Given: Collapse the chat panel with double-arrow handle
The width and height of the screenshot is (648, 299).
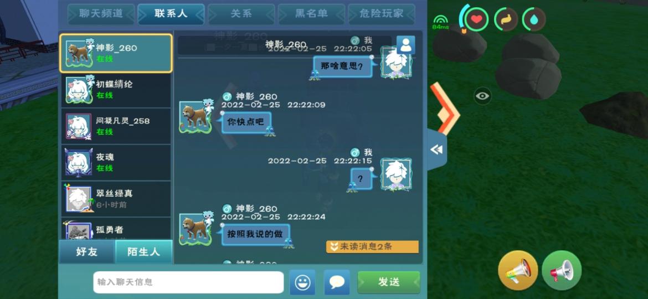Looking at the screenshot, I should coord(437,149).
